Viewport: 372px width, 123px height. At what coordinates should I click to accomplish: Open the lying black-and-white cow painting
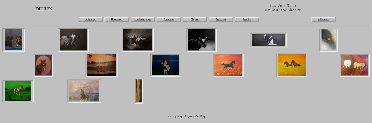pos(268,40)
